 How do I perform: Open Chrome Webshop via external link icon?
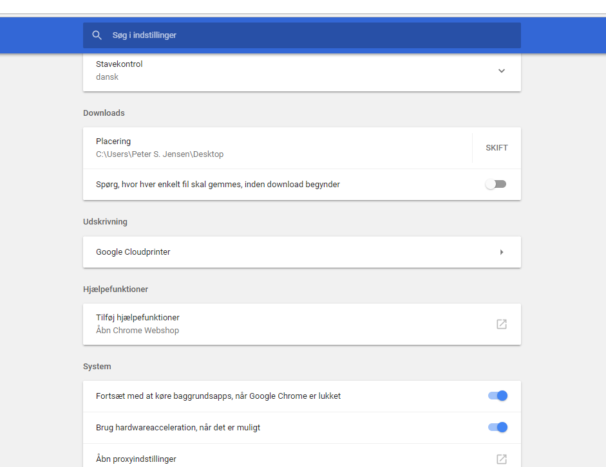click(501, 324)
